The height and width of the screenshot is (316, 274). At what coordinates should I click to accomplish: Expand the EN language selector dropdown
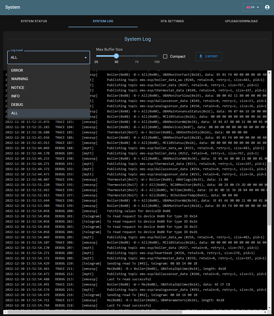[258, 7]
